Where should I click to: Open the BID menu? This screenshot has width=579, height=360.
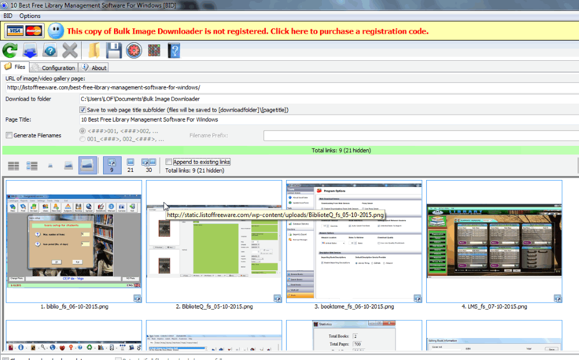pyautogui.click(x=8, y=16)
